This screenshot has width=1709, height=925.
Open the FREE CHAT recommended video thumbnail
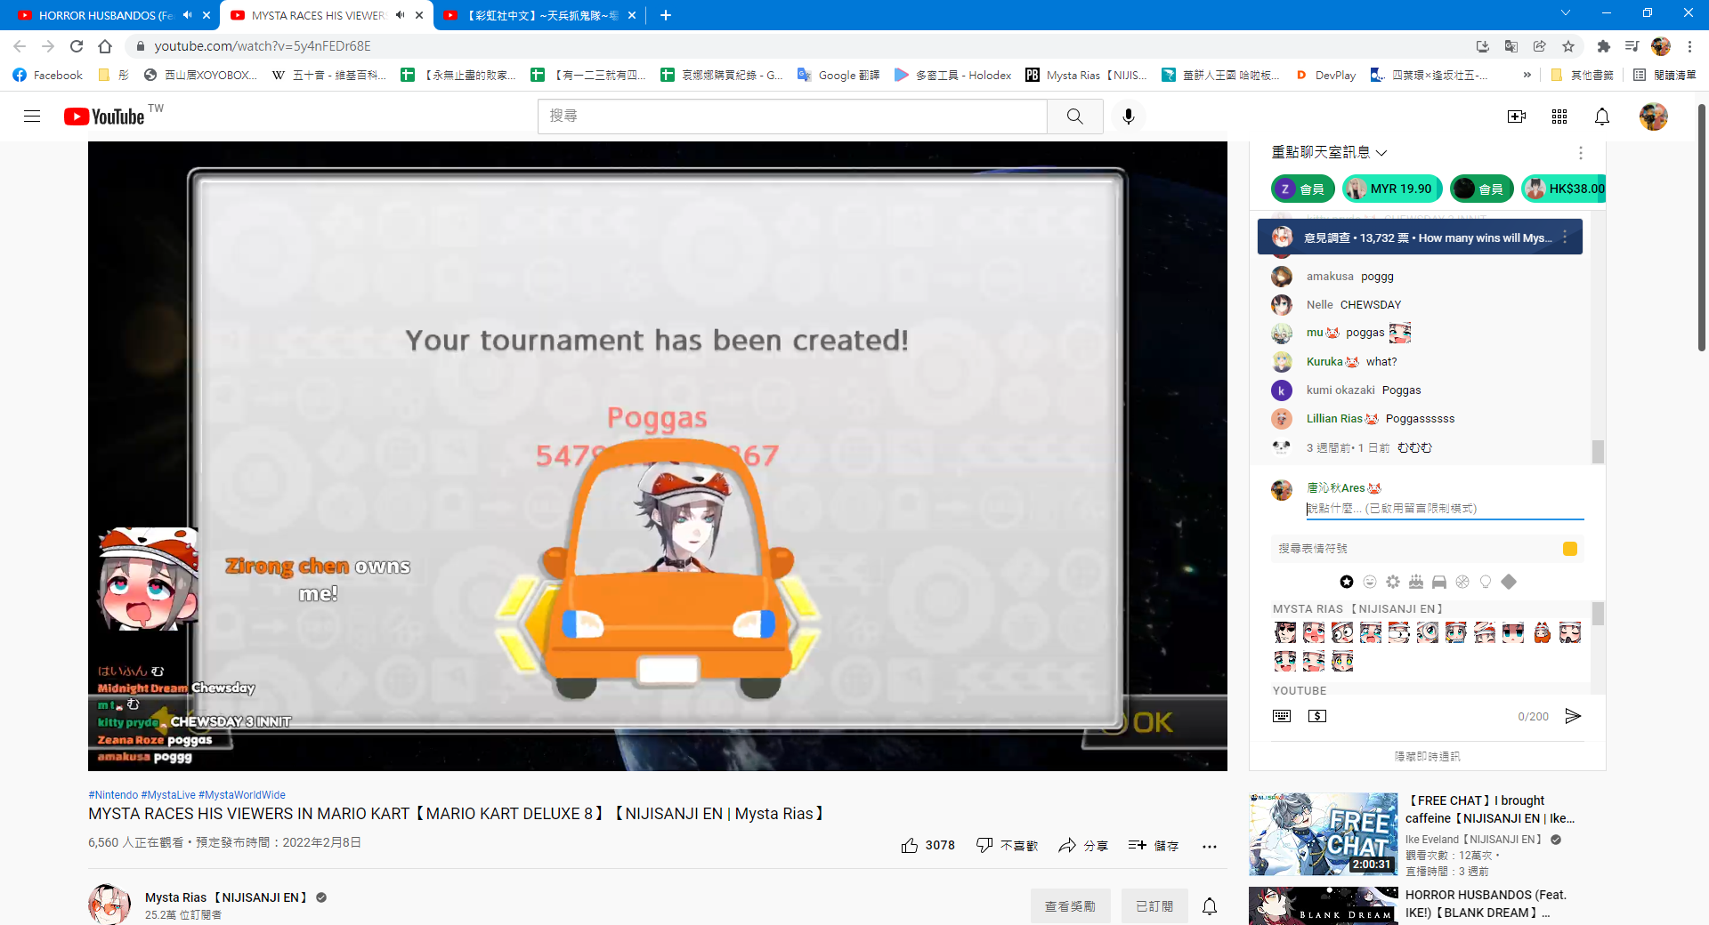(1323, 834)
